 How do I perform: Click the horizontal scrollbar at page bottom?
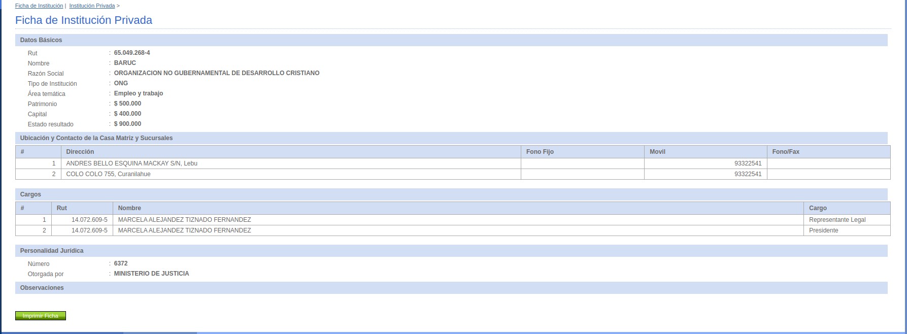[160, 332]
